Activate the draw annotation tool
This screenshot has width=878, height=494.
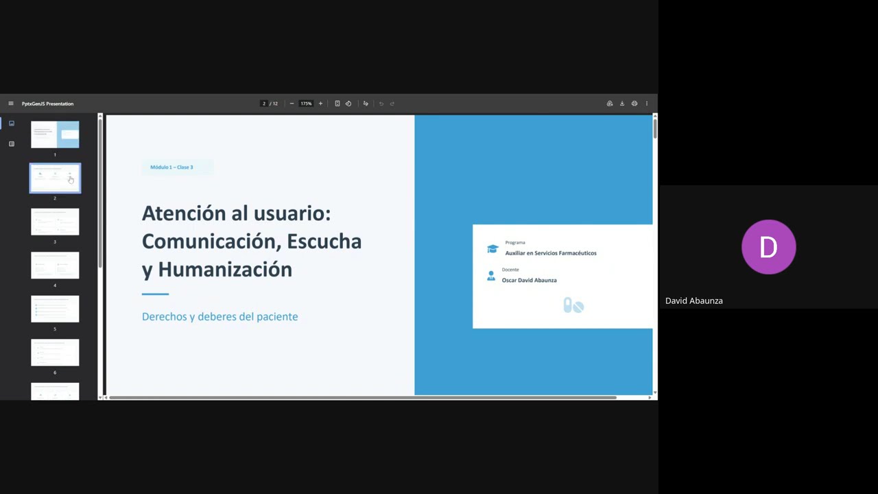[366, 104]
